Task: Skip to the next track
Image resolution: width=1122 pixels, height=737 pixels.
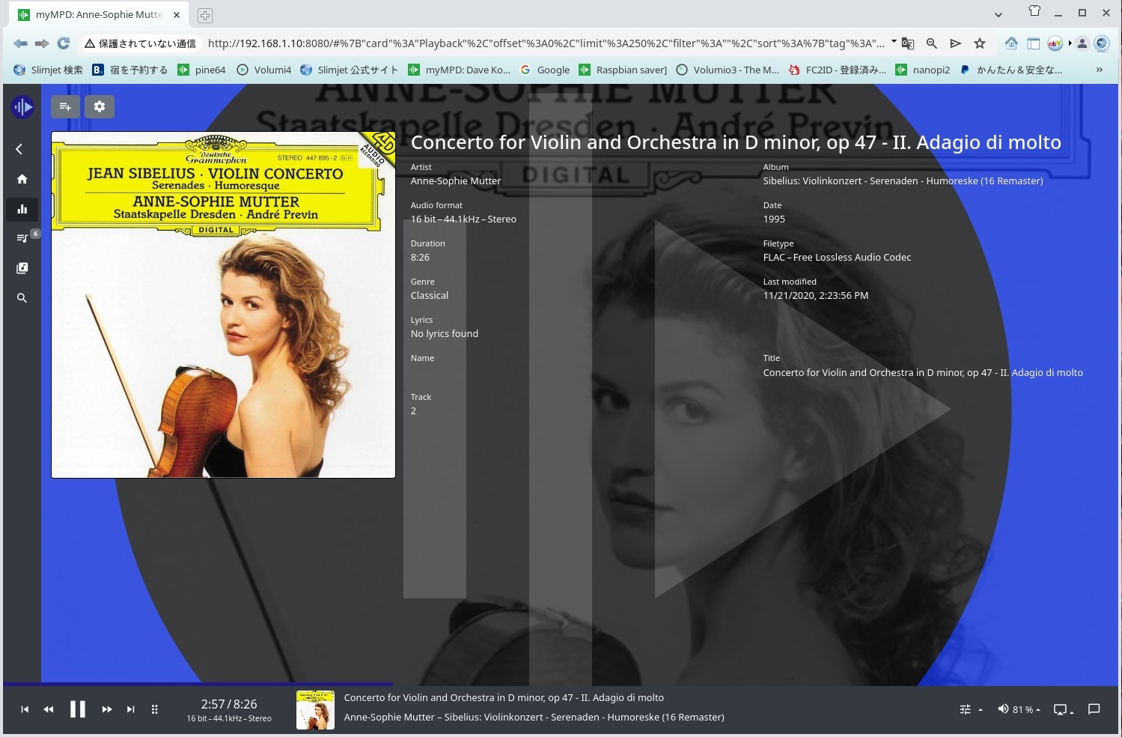Action: (130, 709)
